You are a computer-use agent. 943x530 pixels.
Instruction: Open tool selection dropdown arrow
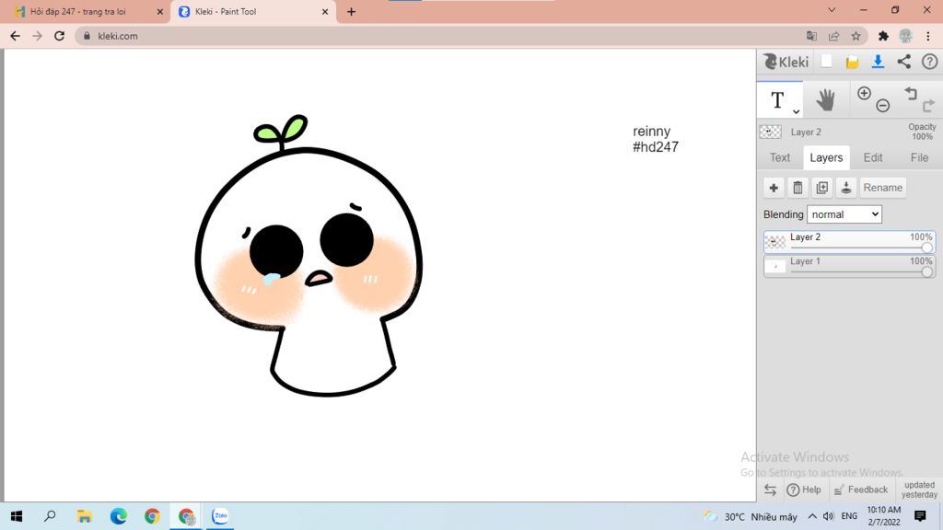coord(796,111)
